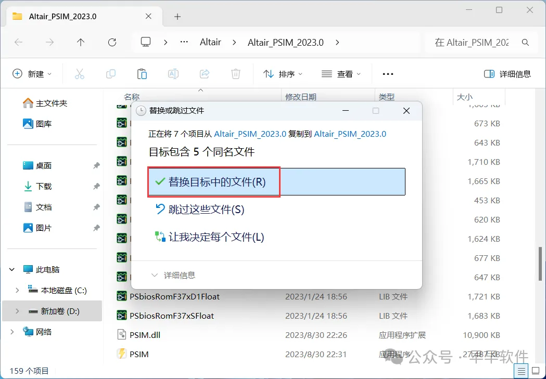Switch to details list view icon
Viewport: 546px width, 379px height.
[x=522, y=371]
